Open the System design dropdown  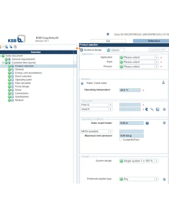click(157, 161)
